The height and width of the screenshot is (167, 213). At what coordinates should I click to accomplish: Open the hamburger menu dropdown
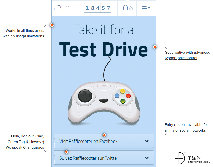[x=146, y=8]
